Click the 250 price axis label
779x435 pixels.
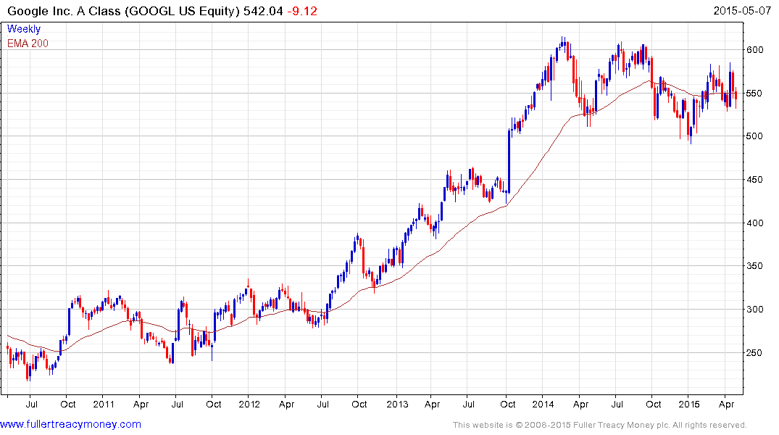[x=754, y=353]
